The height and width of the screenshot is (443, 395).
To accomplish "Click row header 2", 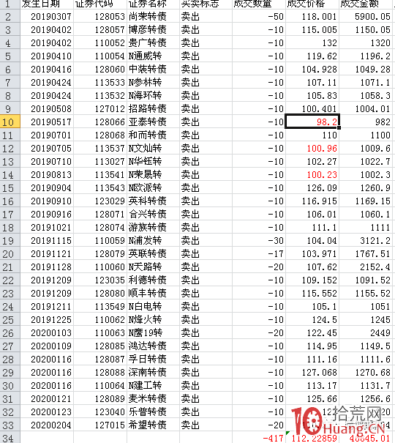I will coord(10,17).
